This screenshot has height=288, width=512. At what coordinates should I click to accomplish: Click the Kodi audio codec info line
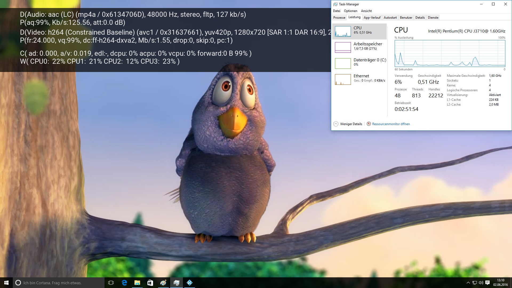click(x=133, y=14)
